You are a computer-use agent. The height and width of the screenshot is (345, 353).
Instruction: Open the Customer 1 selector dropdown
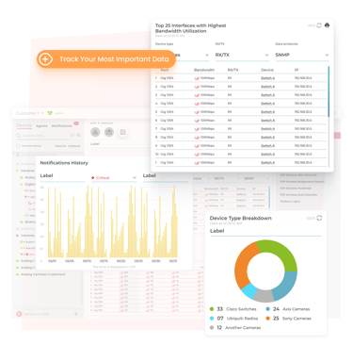(x=29, y=113)
